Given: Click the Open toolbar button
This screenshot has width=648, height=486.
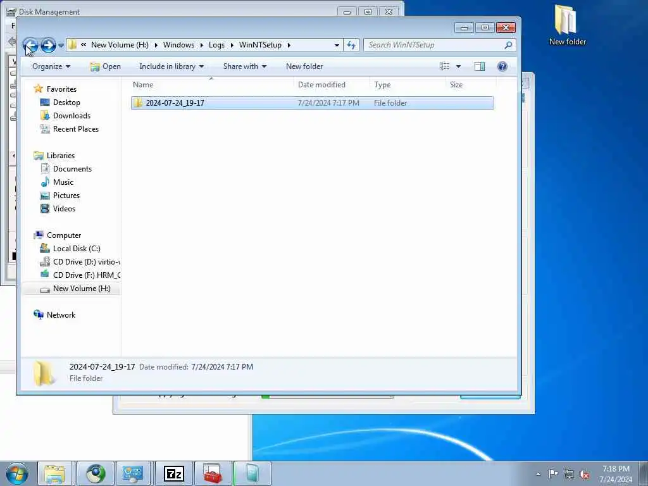Looking at the screenshot, I should pyautogui.click(x=106, y=66).
